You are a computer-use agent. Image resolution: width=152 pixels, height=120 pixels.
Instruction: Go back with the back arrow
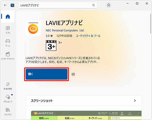click(5, 5)
